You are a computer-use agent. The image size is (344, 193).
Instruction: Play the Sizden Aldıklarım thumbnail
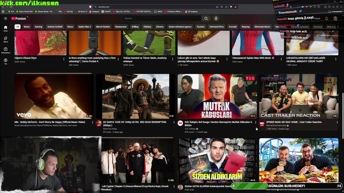tap(217, 160)
